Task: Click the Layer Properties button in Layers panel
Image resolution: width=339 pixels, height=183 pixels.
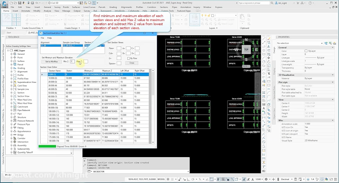Action: click(x=195, y=20)
